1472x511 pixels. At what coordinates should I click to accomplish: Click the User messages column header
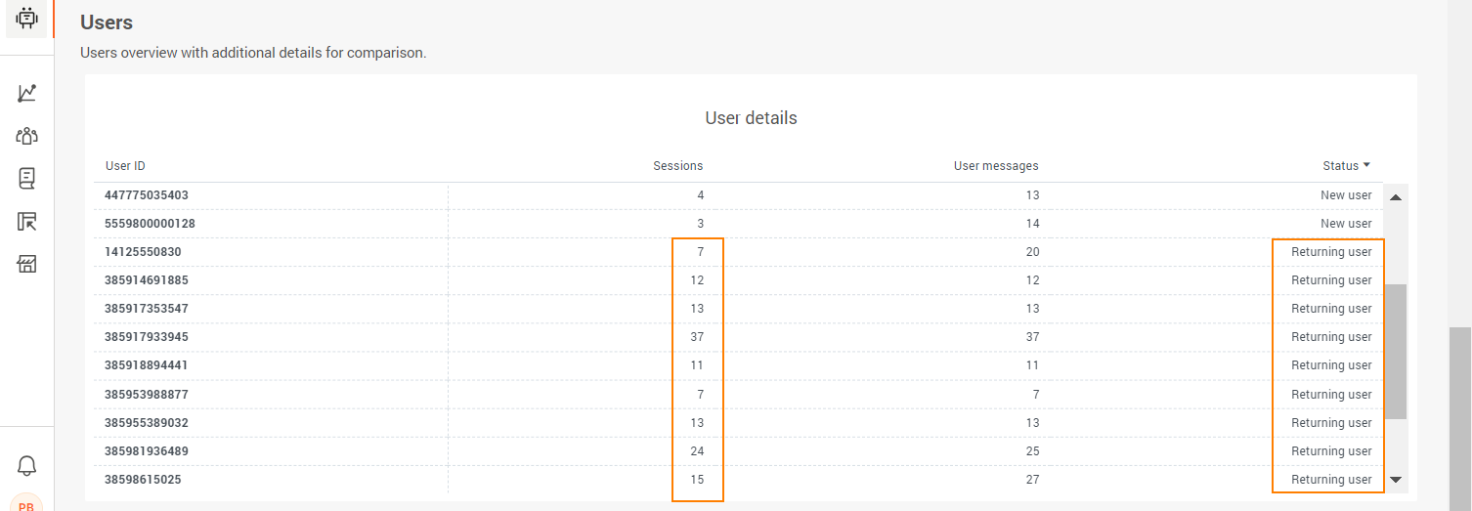pos(996,166)
